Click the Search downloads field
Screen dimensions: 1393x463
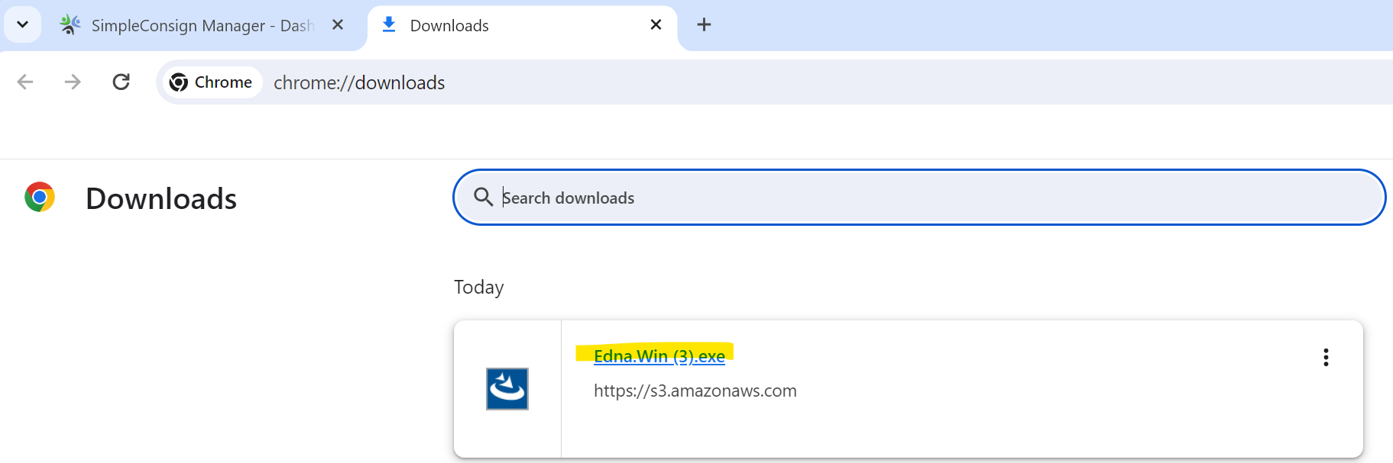click(x=917, y=198)
